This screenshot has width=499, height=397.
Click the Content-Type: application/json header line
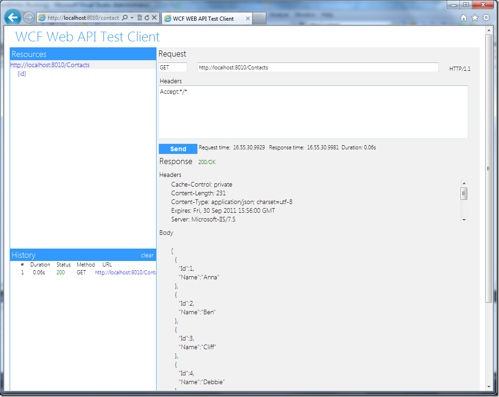pos(232,202)
